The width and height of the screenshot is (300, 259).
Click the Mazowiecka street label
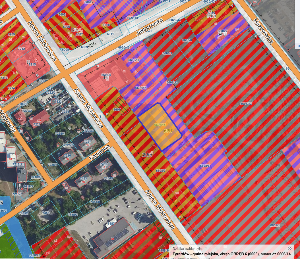(x=263, y=31)
